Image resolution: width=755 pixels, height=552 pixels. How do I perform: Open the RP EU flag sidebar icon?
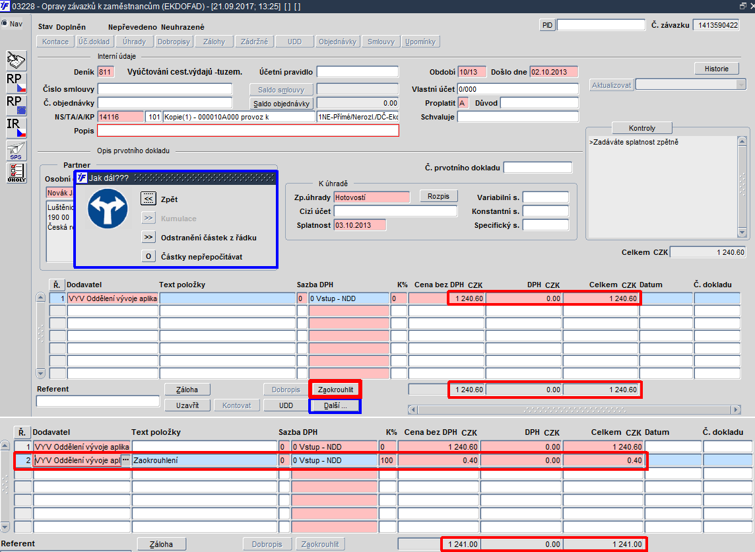pyautogui.click(x=16, y=106)
